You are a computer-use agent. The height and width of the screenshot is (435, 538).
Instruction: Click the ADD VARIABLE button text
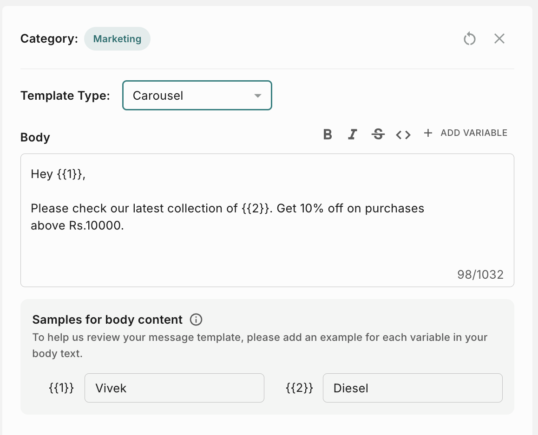click(x=473, y=133)
